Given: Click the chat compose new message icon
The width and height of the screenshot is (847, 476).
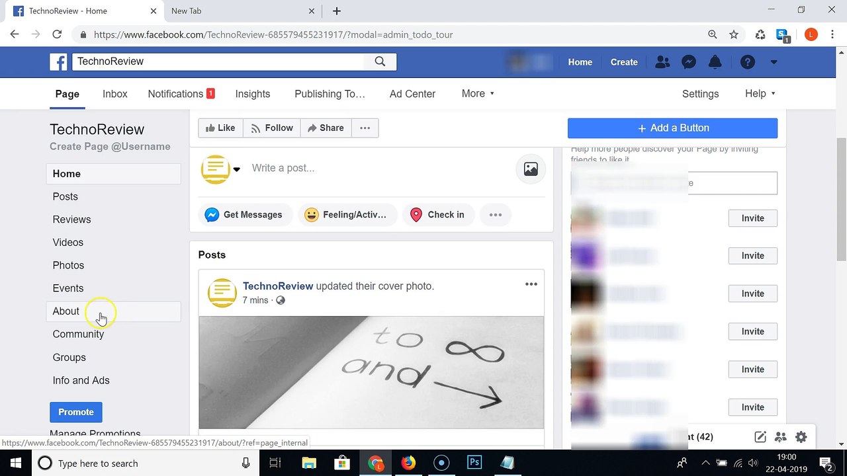Looking at the screenshot, I should 760,437.
